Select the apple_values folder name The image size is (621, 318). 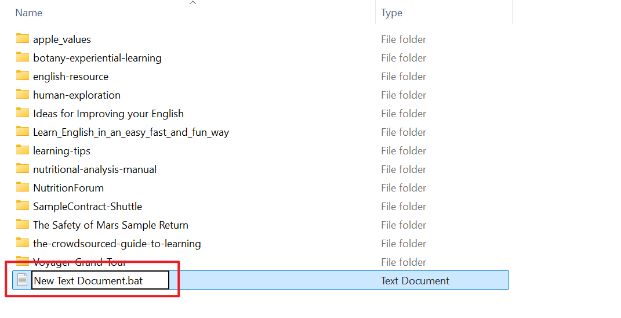(x=62, y=39)
